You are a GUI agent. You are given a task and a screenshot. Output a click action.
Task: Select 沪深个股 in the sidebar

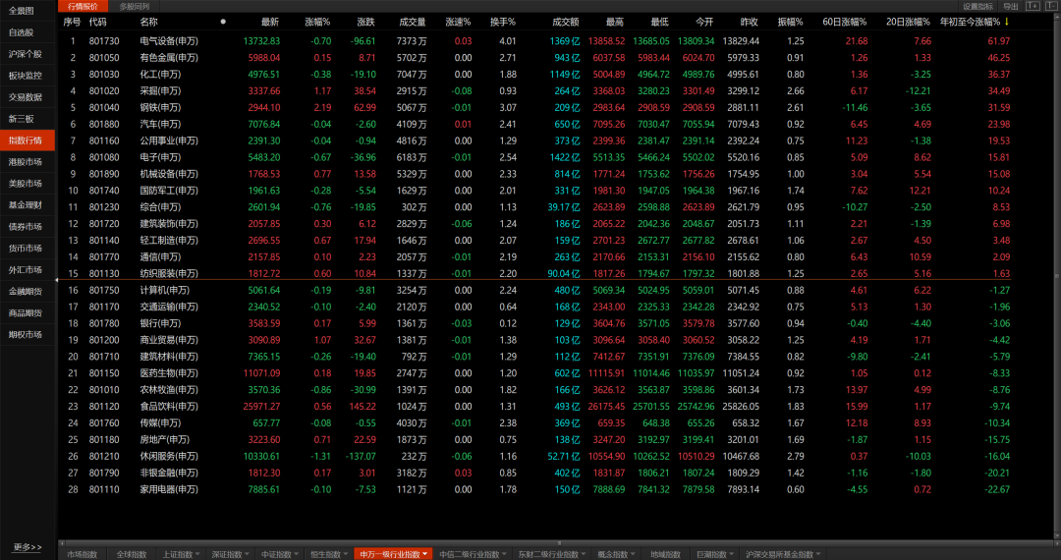(28, 54)
